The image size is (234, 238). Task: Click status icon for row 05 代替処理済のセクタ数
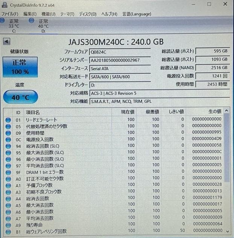[x=8, y=126]
